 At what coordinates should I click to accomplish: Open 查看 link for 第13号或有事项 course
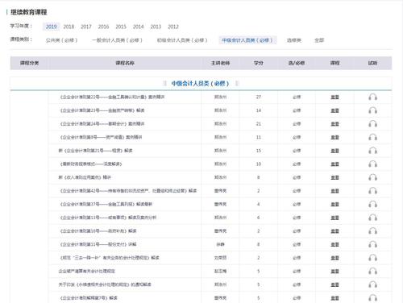click(x=334, y=218)
